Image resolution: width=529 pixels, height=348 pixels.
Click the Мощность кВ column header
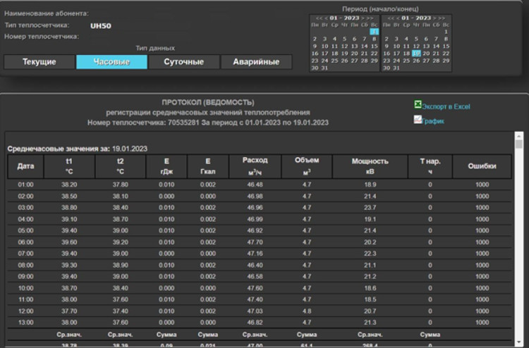[370, 166]
